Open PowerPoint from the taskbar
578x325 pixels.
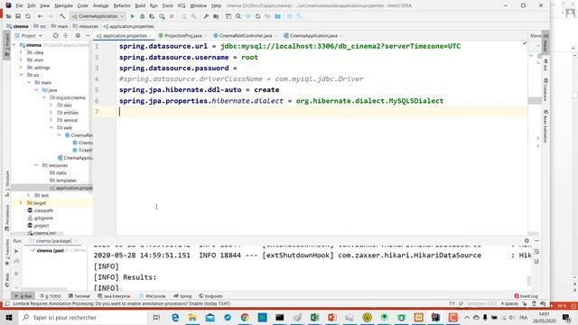pyautogui.click(x=331, y=317)
